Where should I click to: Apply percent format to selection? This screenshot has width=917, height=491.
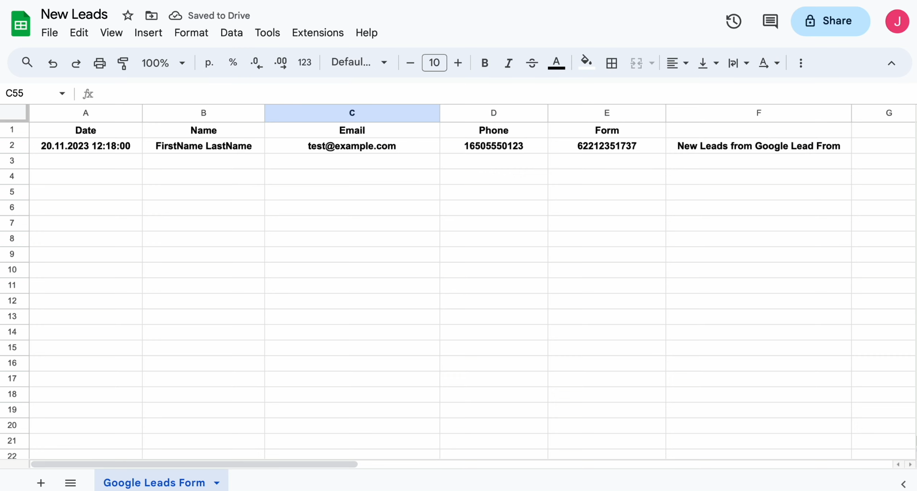233,63
